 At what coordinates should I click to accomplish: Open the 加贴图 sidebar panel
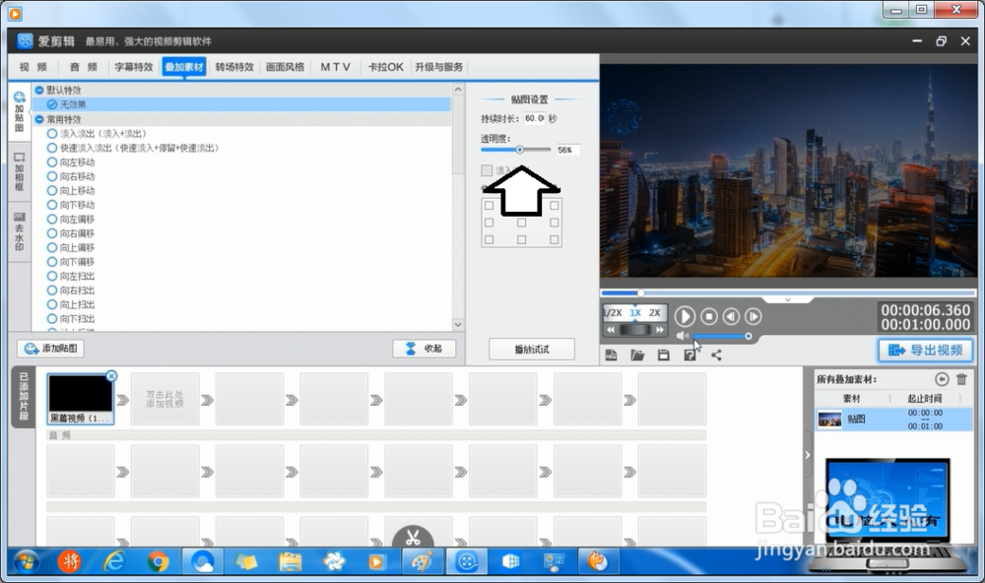coord(20,112)
